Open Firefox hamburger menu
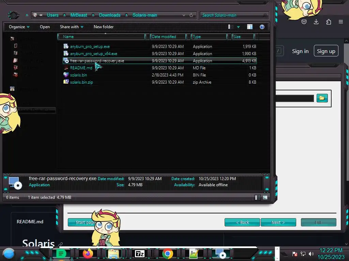 click(x=341, y=22)
